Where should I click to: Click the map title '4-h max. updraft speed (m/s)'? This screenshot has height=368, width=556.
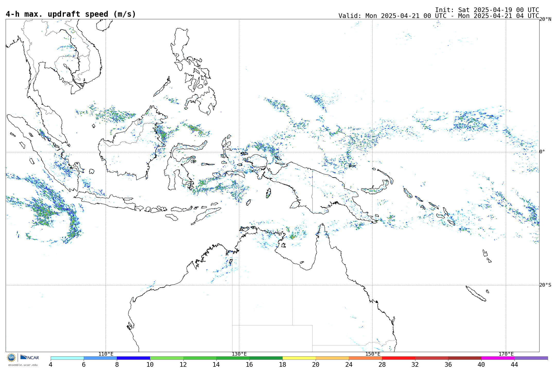(71, 14)
